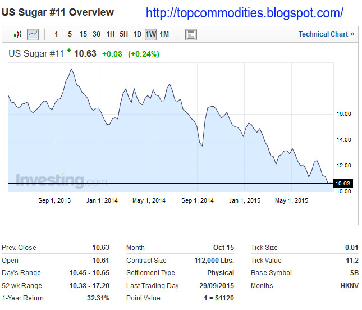Click the 'Base Symbol' label

tap(271, 273)
